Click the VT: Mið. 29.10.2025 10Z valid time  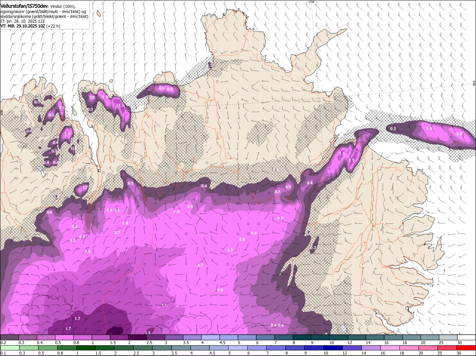[x=30, y=26]
